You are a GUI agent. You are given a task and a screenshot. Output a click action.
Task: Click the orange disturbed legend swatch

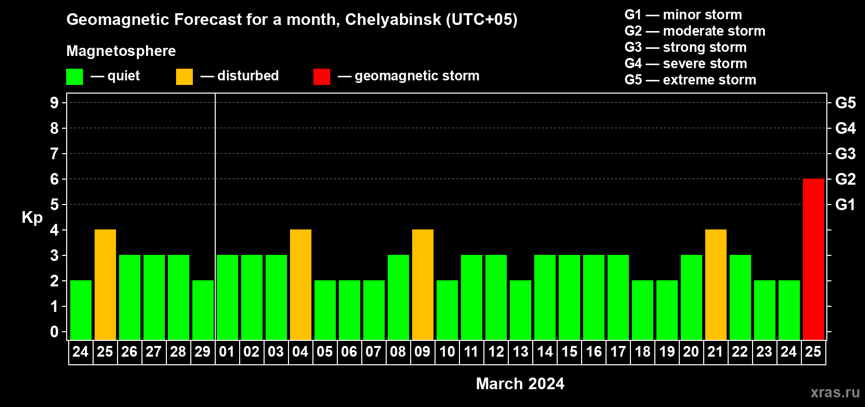184,77
